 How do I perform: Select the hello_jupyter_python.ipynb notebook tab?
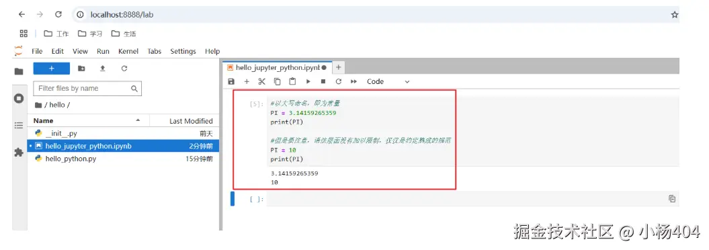pyautogui.click(x=278, y=67)
